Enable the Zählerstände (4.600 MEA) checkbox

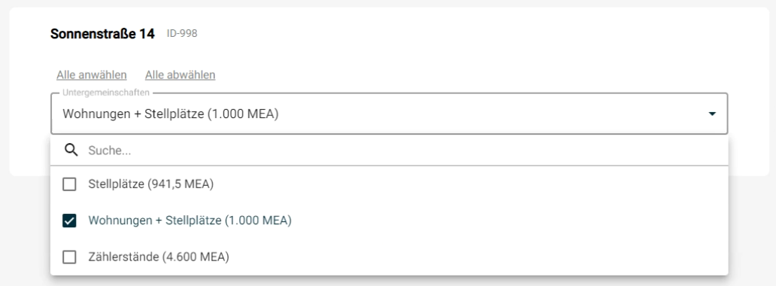coord(69,257)
